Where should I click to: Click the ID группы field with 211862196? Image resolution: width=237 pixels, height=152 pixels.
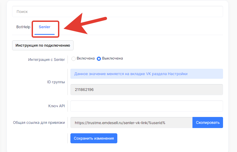tap(147, 90)
